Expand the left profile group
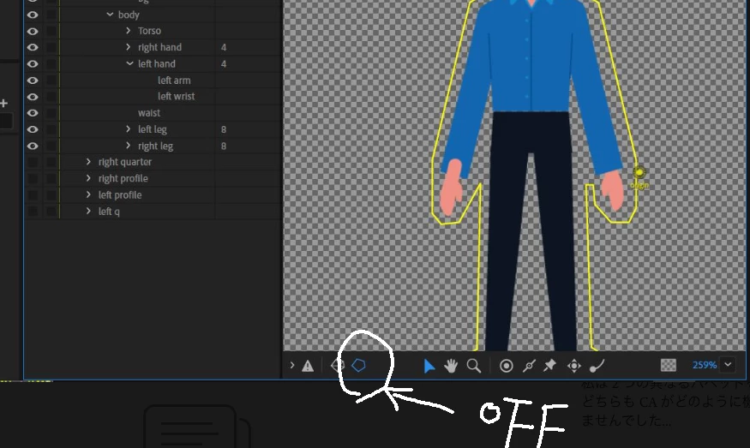750x448 pixels. [88, 194]
